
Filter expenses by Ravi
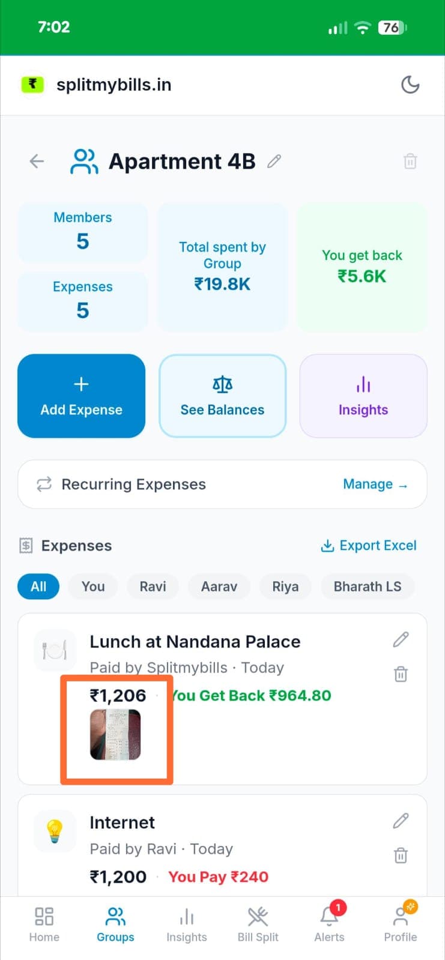(x=153, y=587)
